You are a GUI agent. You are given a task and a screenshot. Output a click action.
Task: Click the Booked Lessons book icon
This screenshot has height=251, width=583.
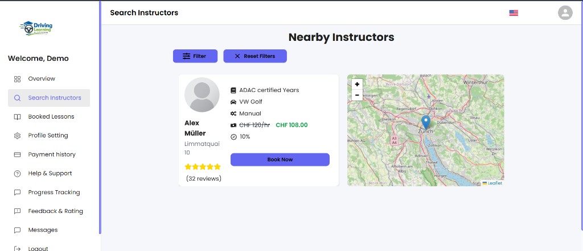click(17, 117)
